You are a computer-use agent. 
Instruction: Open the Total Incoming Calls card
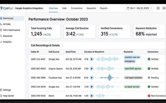(x=45, y=32)
